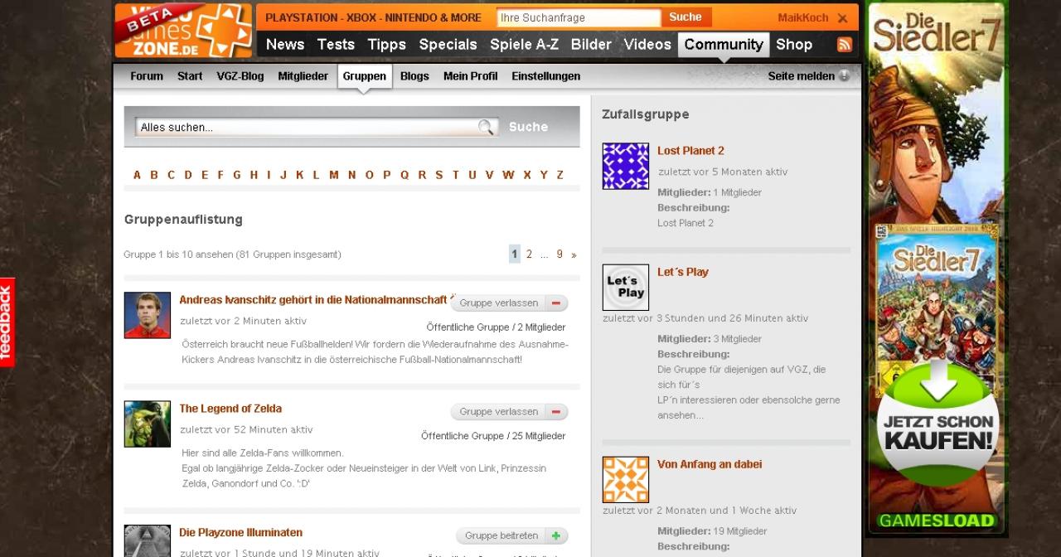Filter groups by letter A
Image resolution: width=1061 pixels, height=557 pixels.
(137, 175)
